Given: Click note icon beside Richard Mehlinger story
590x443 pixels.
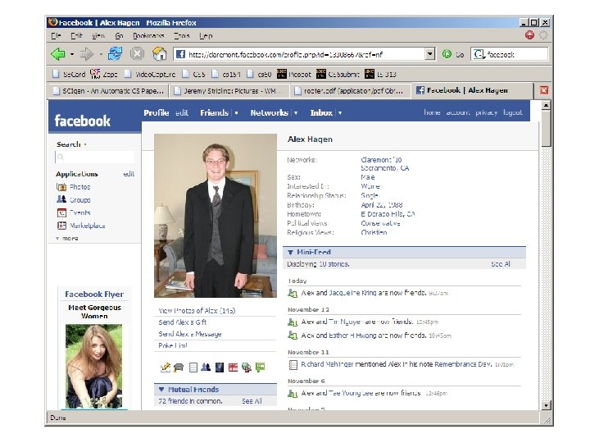Looking at the screenshot, I should (x=293, y=364).
